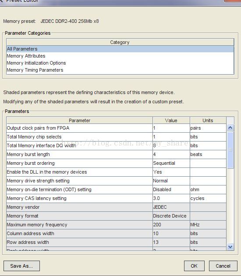Click the cycles units cell
This screenshot has height=276, width=241.
[x=208, y=199]
